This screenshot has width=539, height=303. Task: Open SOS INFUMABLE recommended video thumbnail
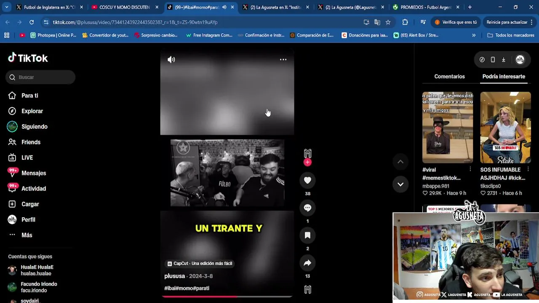(x=505, y=128)
